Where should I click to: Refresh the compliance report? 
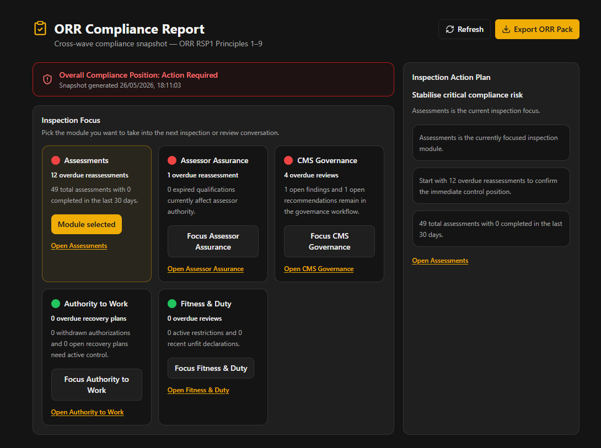pyautogui.click(x=464, y=30)
